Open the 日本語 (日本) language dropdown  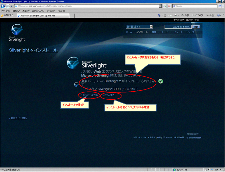pyautogui.click(x=139, y=26)
